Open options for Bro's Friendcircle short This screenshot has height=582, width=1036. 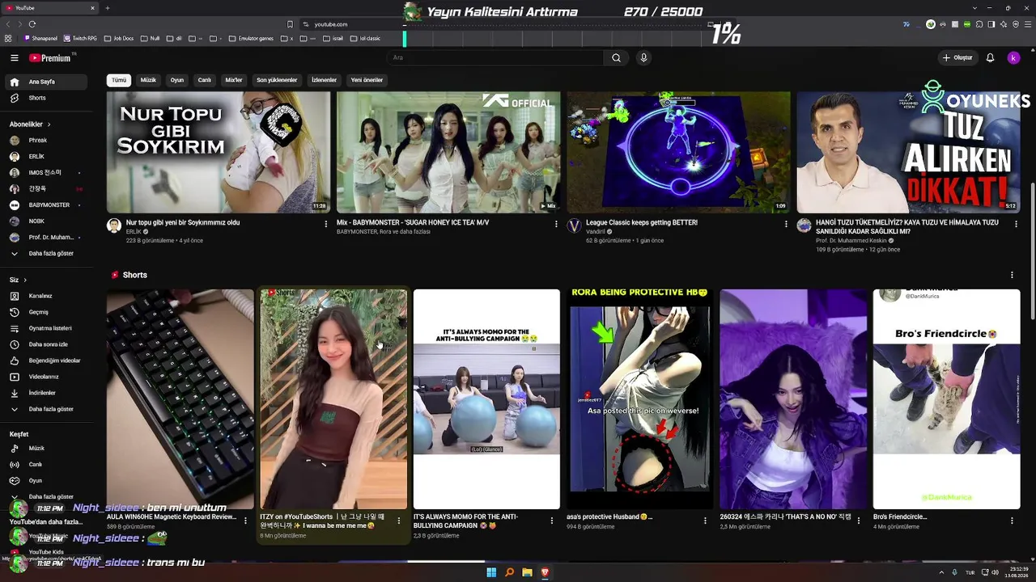[x=1012, y=521]
